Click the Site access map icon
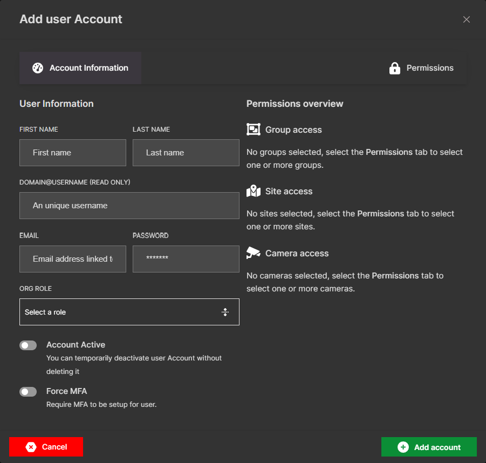This screenshot has width=486, height=463. coord(252,190)
